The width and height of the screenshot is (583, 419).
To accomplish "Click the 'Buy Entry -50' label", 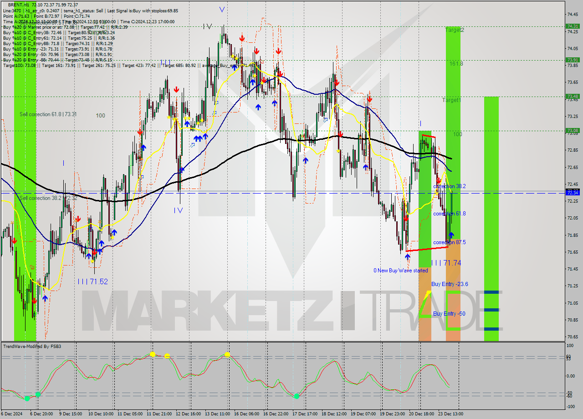I will coord(449,314).
